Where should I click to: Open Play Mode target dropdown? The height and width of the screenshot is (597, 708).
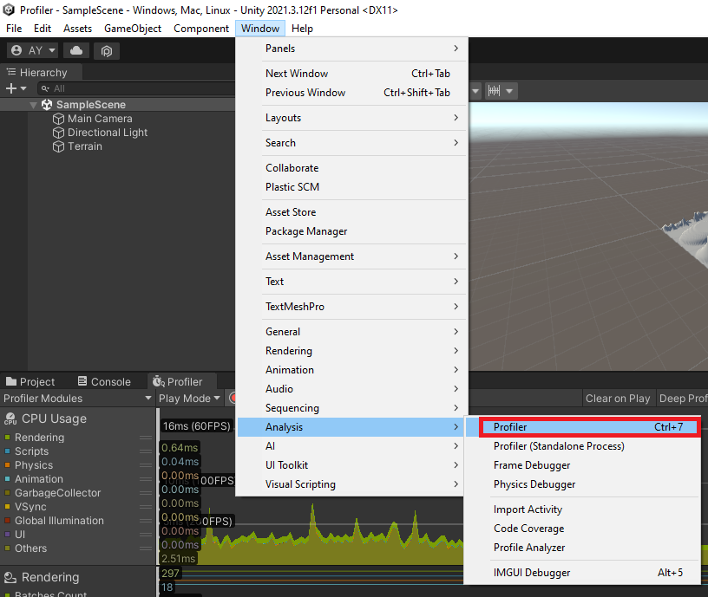click(x=189, y=399)
